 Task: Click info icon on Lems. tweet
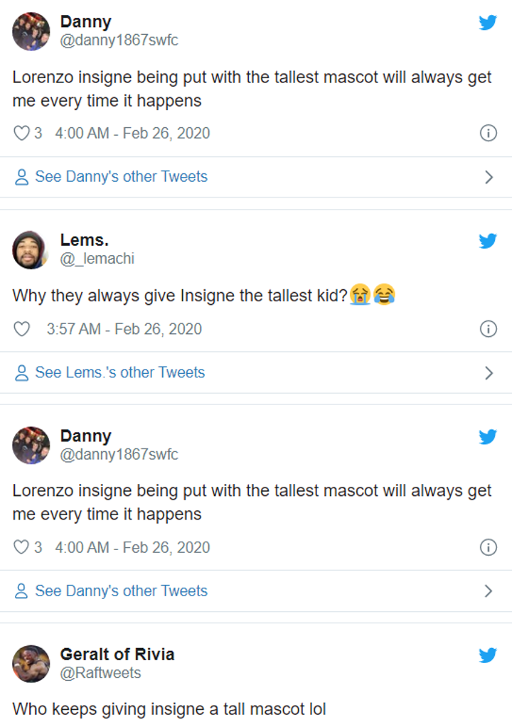[x=488, y=329]
